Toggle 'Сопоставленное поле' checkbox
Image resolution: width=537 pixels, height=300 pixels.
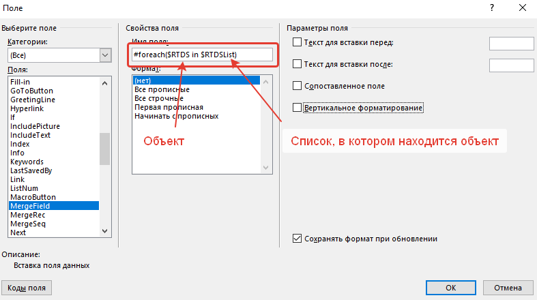click(297, 86)
